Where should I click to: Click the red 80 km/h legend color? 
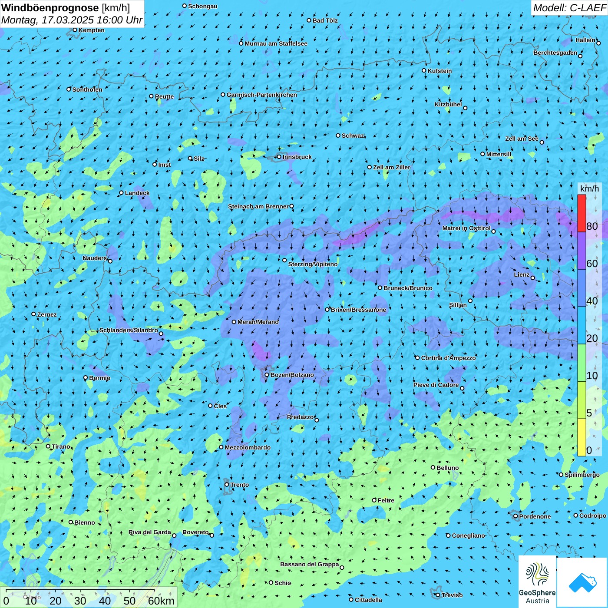tap(582, 213)
